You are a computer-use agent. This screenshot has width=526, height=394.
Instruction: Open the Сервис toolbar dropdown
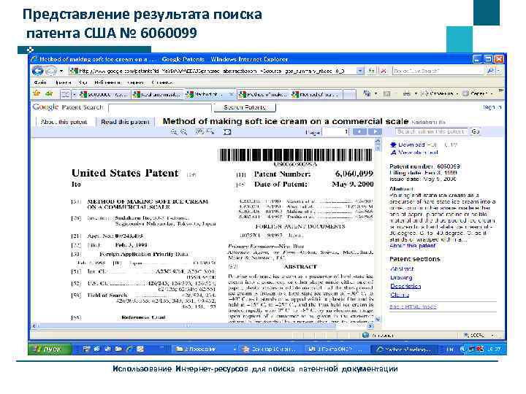tap(478, 94)
